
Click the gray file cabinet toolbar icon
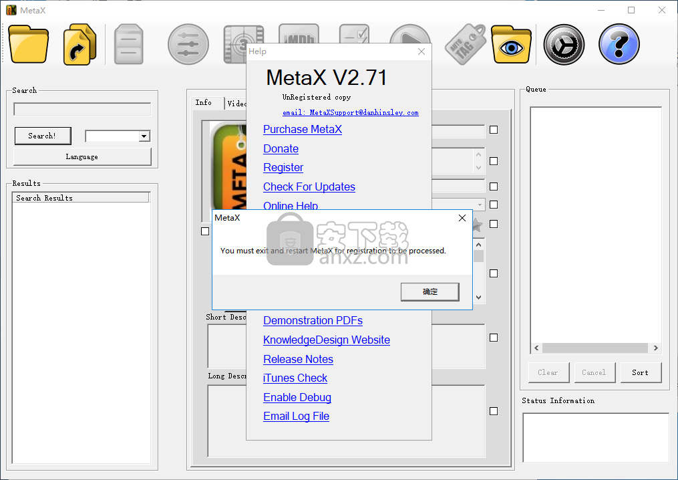pos(128,45)
